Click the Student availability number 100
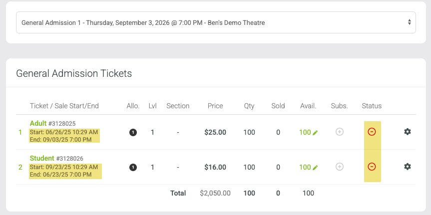431x215 pixels. 305,168
